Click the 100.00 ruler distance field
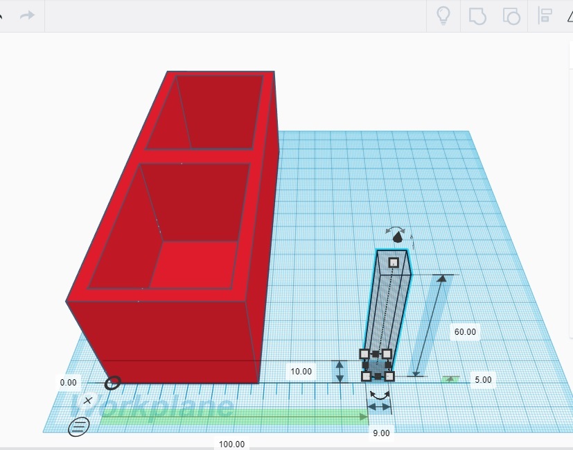Image resolution: width=573 pixels, height=450 pixels. (231, 444)
